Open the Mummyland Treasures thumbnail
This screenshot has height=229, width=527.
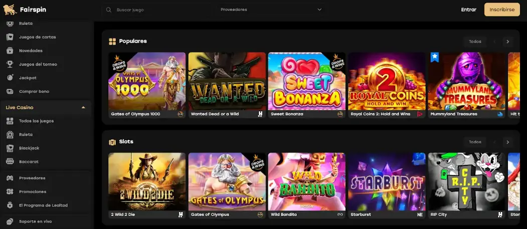[x=467, y=81]
